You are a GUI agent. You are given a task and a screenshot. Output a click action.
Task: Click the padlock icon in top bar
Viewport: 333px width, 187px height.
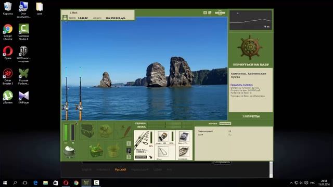(65, 18)
